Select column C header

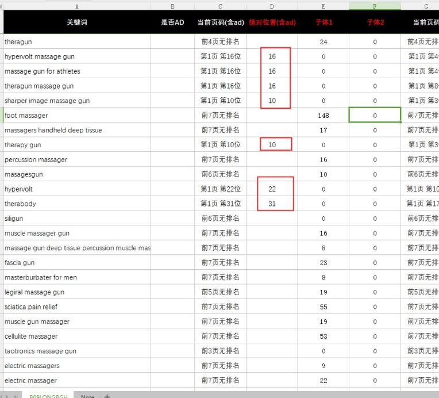[x=220, y=6]
